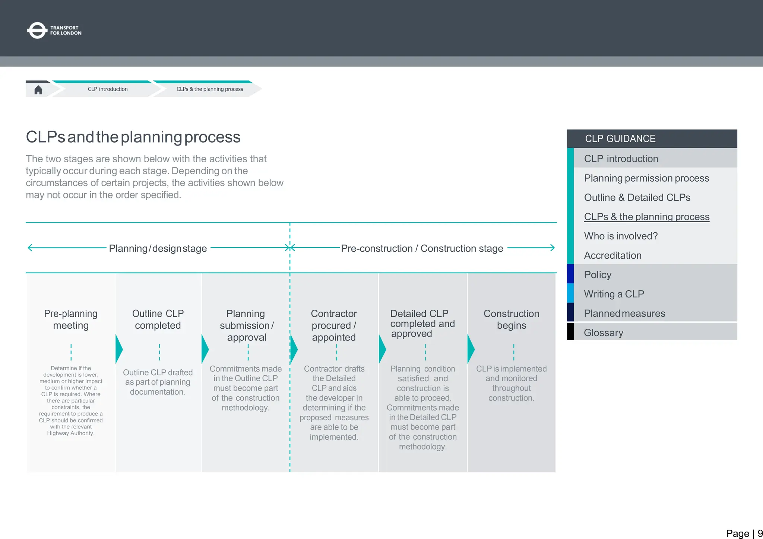Viewport: 763px width, 539px height.
Task: Open Writing a CLP section
Action: [x=614, y=294]
